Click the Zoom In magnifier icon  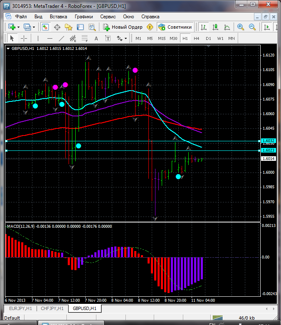tap(240, 27)
